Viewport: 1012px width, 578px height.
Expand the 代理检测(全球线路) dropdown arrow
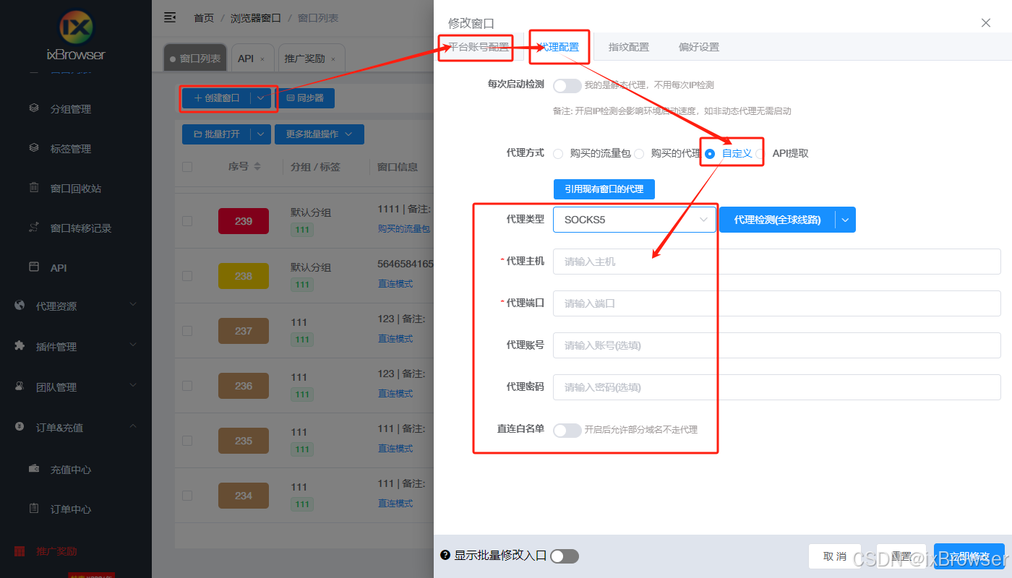coord(845,220)
